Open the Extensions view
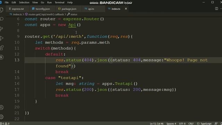The image size is (222, 125). pyautogui.click(x=2, y=48)
